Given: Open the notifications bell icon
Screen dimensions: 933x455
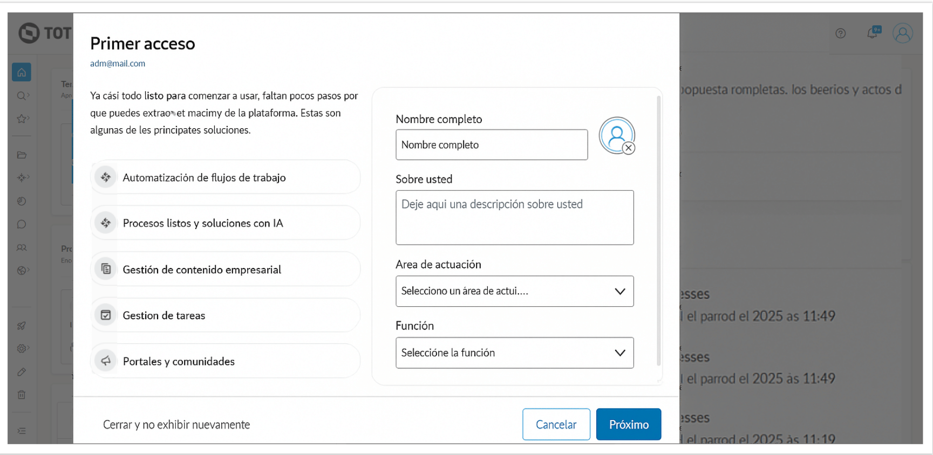Looking at the screenshot, I should coord(872,33).
